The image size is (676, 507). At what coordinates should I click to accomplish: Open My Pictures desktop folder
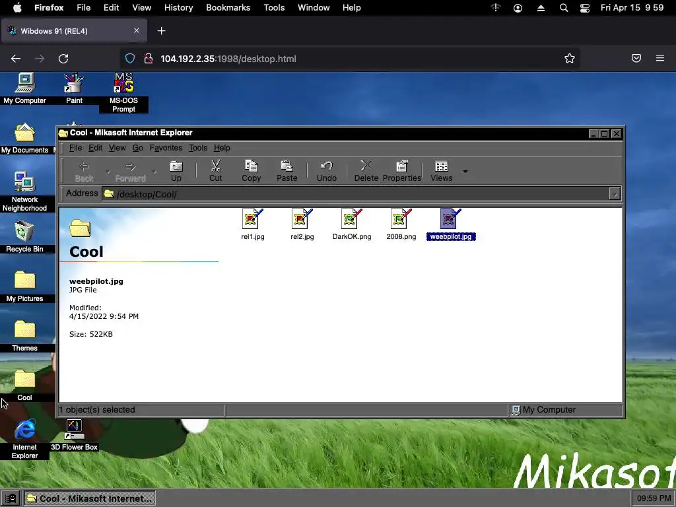(x=24, y=287)
